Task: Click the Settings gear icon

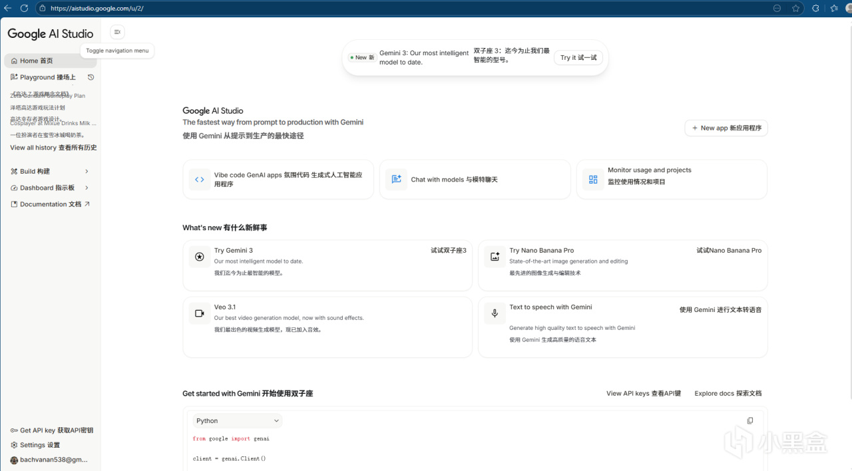Action: (x=14, y=445)
